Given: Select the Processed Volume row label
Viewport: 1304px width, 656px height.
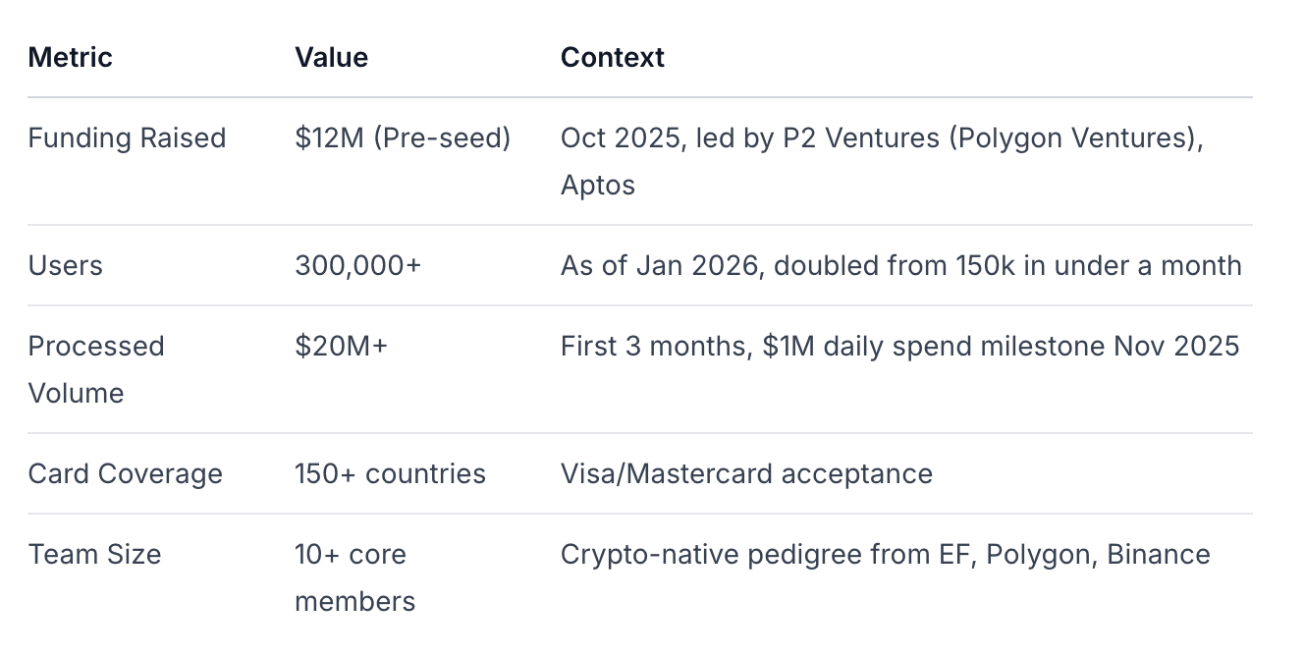Looking at the screenshot, I should [95, 369].
